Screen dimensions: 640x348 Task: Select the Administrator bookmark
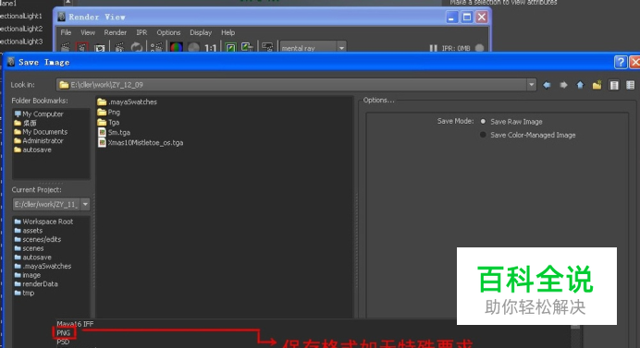[x=39, y=141]
